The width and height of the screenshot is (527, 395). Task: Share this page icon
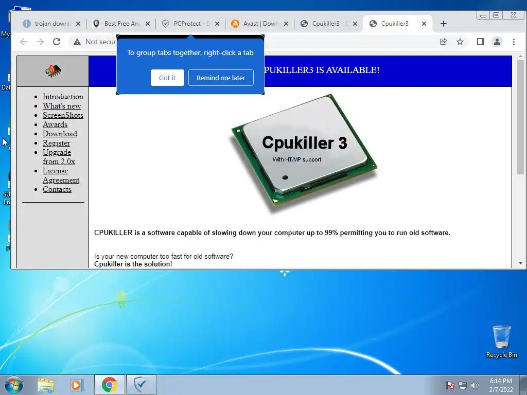443,42
